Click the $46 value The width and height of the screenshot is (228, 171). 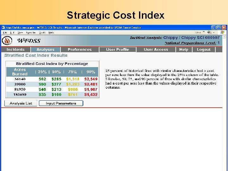point(42,89)
